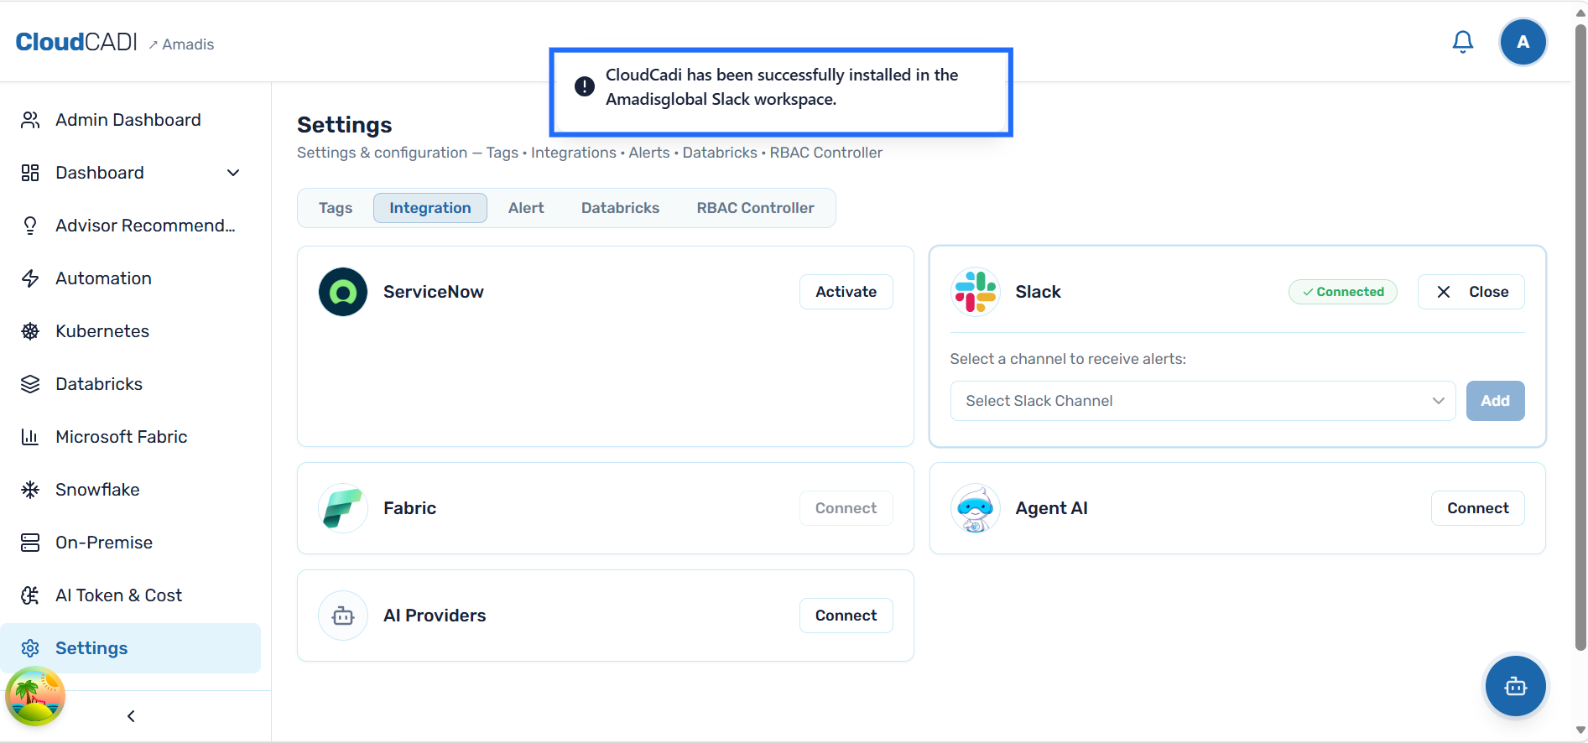Click the Advisor Recommendations lightbulb icon
This screenshot has width=1588, height=743.
coord(30,226)
